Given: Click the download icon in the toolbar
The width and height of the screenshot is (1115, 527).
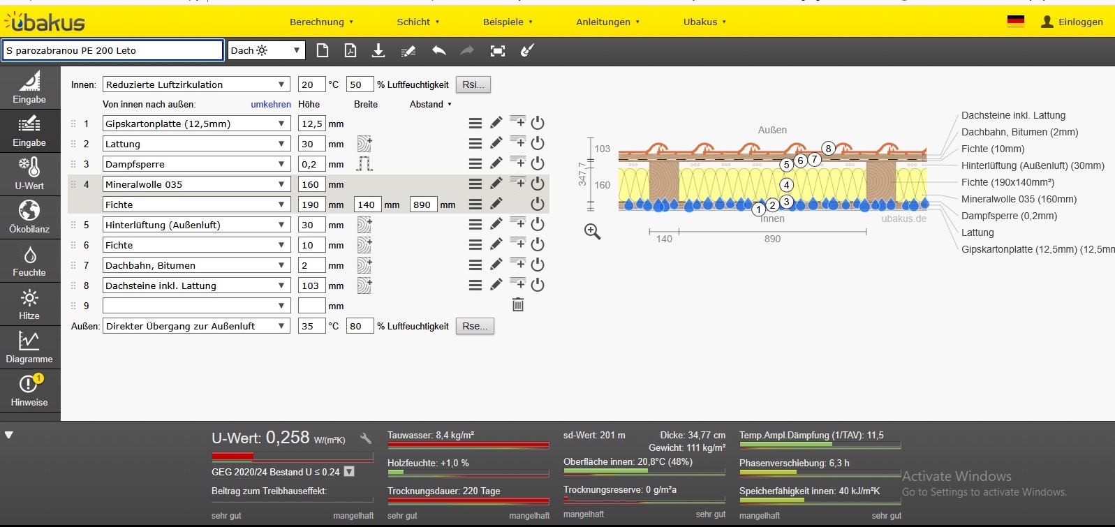Looking at the screenshot, I should tap(378, 50).
